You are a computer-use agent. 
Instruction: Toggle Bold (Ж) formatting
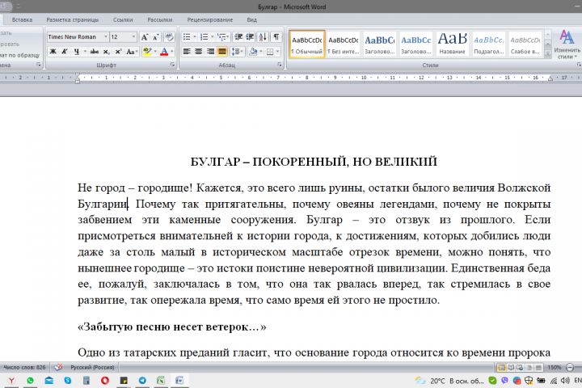tap(53, 52)
